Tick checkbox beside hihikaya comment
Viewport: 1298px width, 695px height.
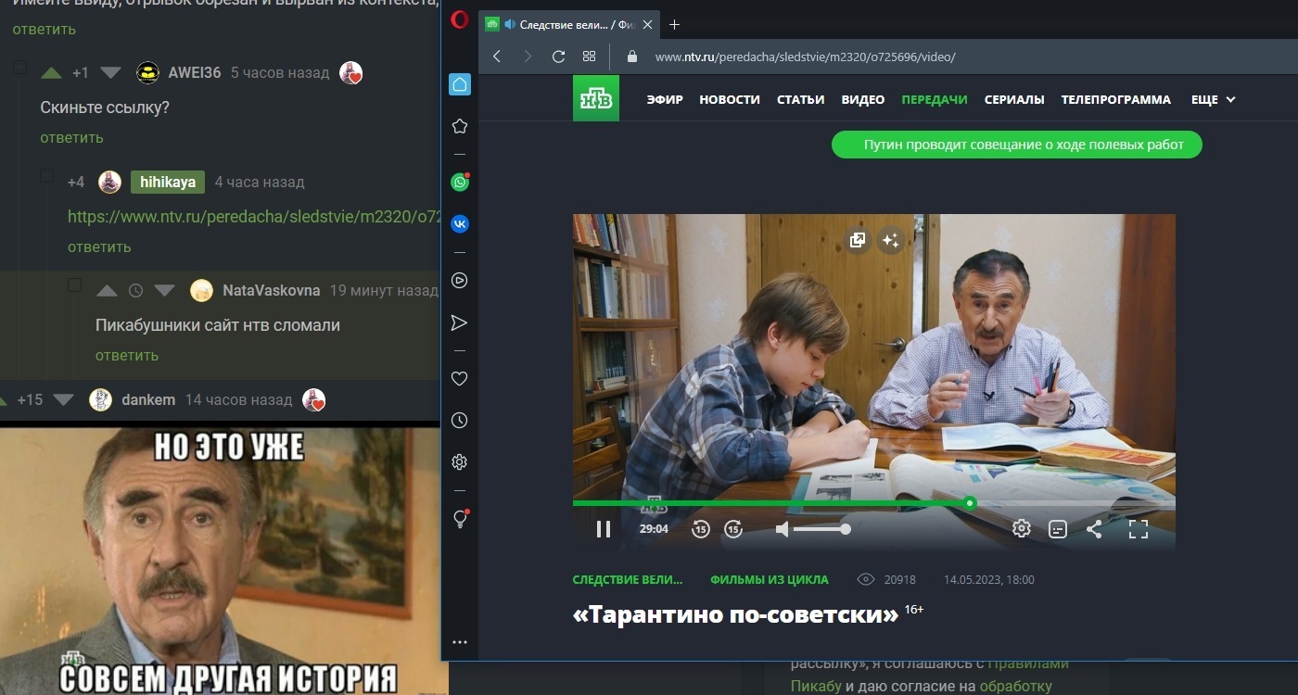coord(47,175)
